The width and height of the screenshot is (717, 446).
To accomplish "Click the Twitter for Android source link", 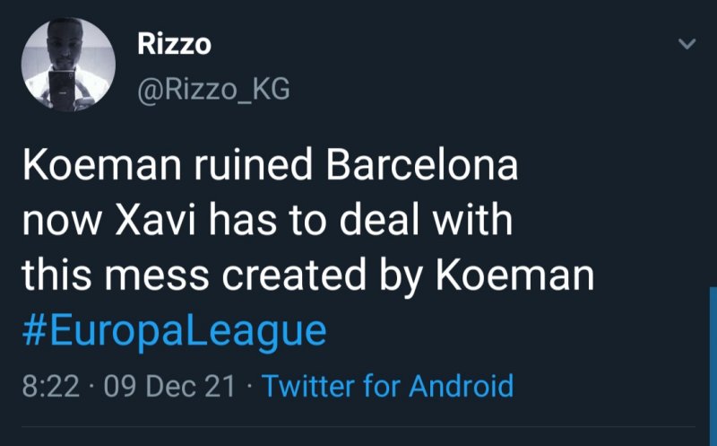I will (387, 386).
